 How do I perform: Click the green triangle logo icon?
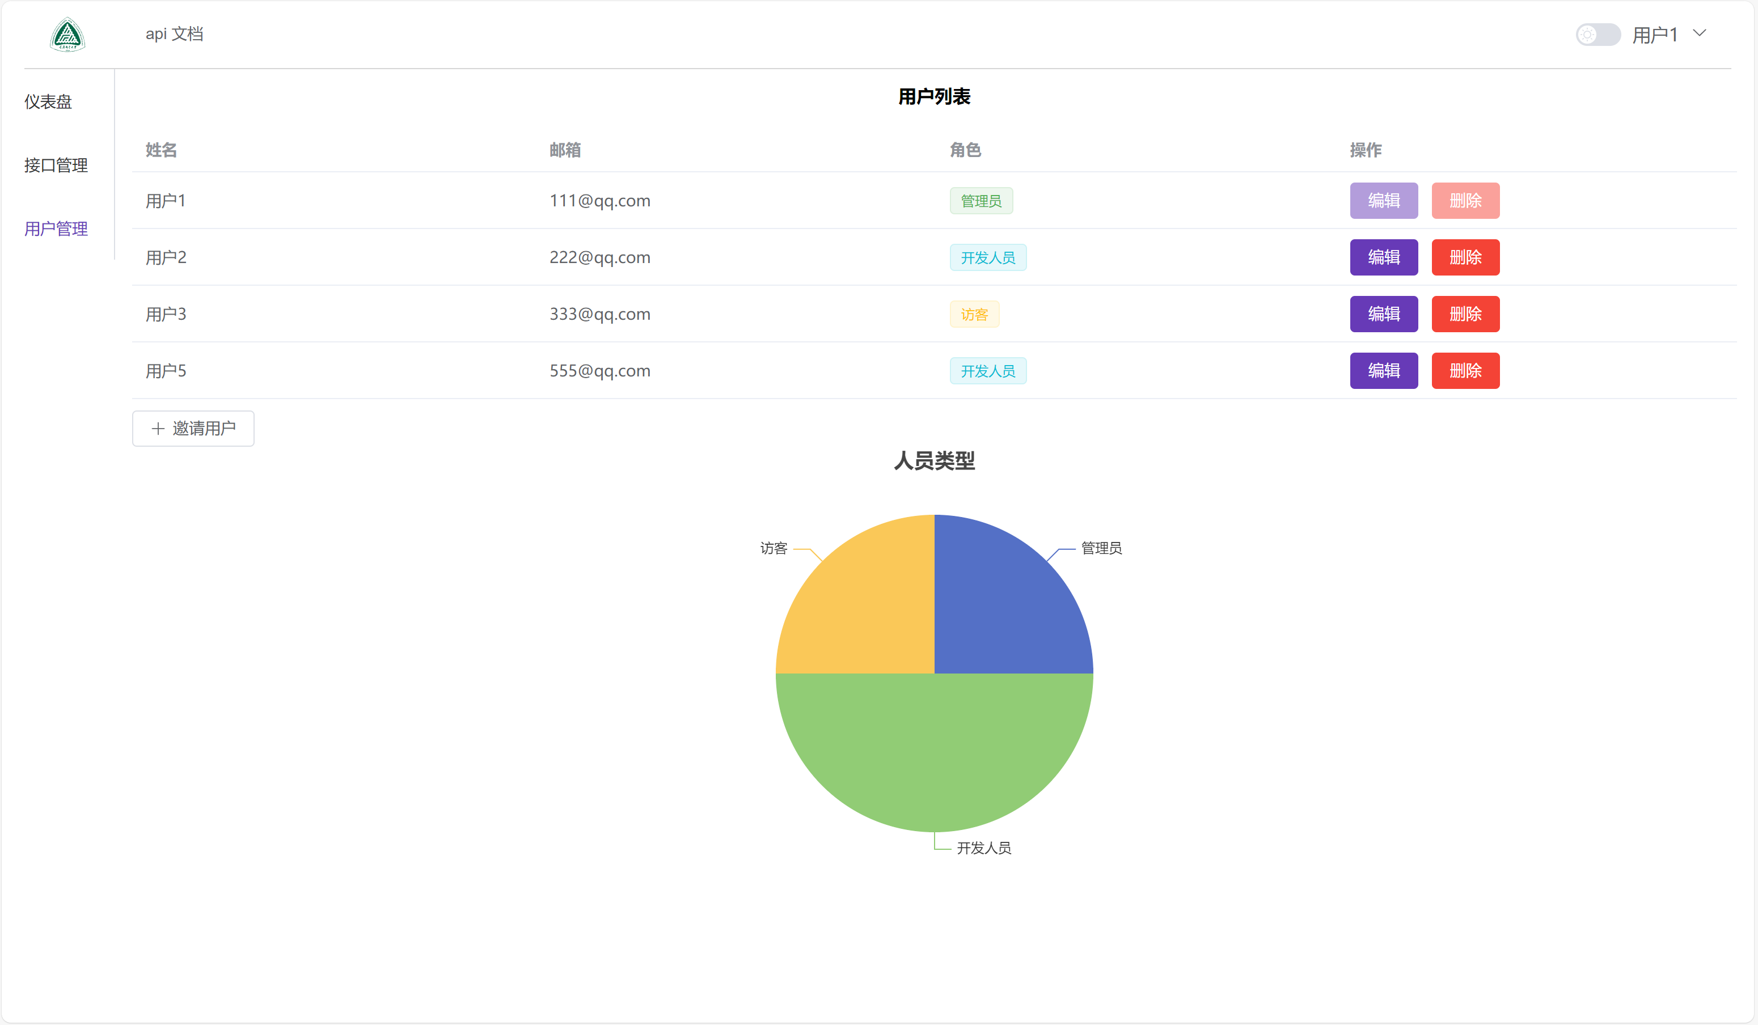(67, 35)
